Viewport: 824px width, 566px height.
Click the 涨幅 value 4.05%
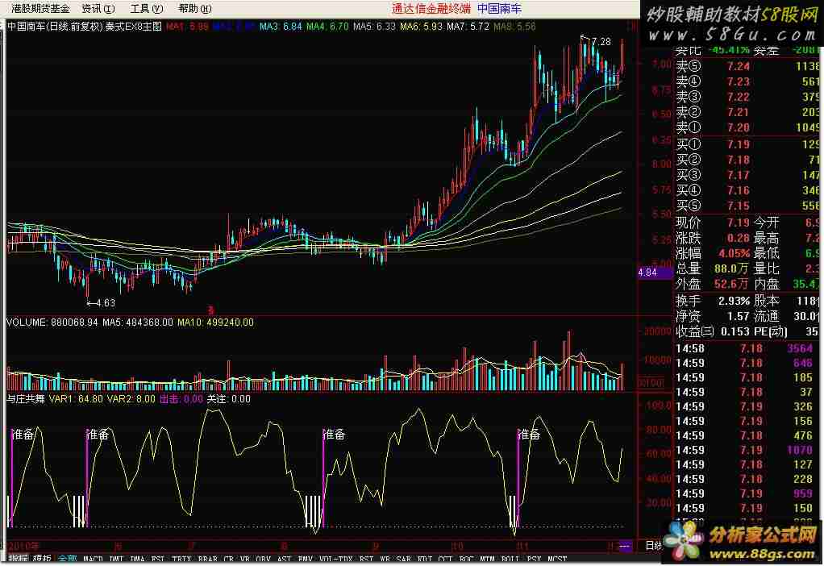pyautogui.click(x=734, y=253)
